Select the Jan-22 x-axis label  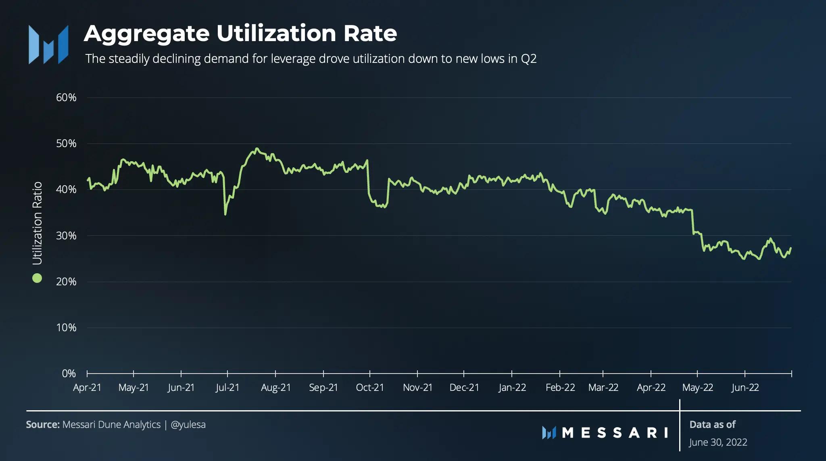512,388
